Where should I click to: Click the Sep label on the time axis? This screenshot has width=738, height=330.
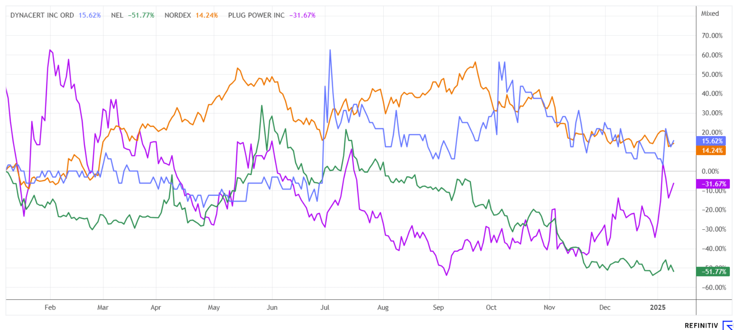[x=438, y=307]
